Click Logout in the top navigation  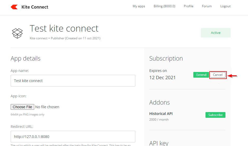pos(225,6)
